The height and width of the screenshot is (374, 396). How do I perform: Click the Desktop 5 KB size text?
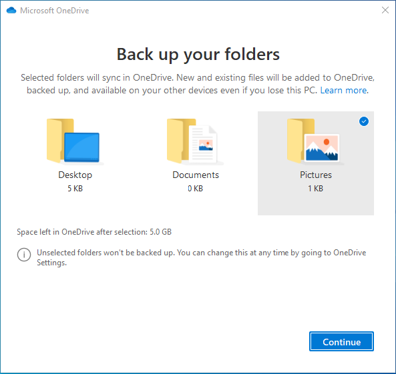click(75, 189)
